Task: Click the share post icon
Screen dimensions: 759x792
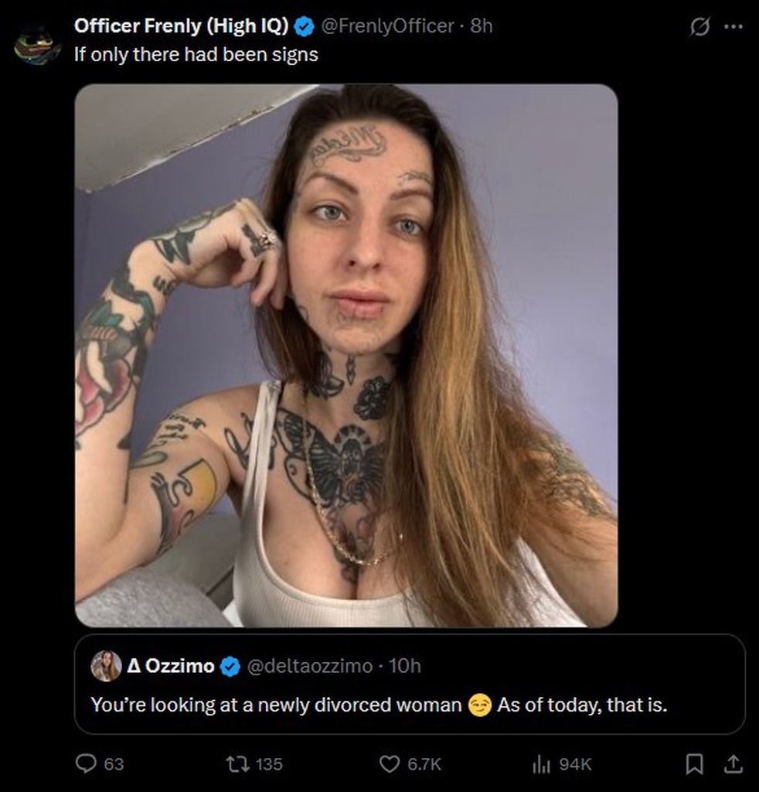Action: tap(731, 764)
